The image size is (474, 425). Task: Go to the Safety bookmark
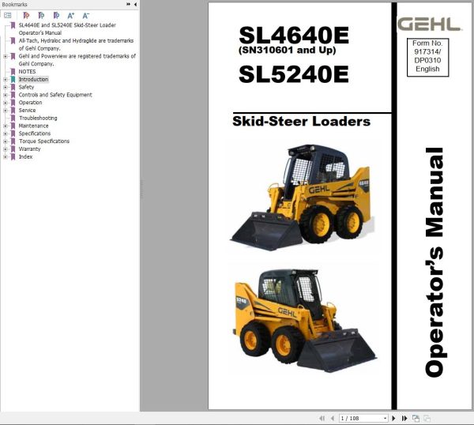[26, 87]
